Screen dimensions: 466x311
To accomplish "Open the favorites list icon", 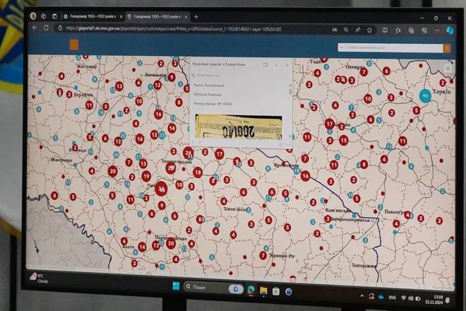I will (398, 30).
